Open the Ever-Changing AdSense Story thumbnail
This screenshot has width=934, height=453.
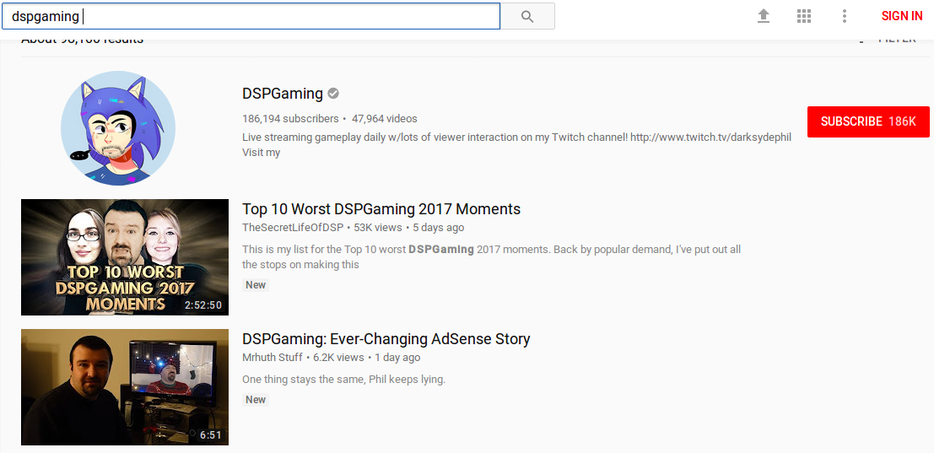coord(125,387)
